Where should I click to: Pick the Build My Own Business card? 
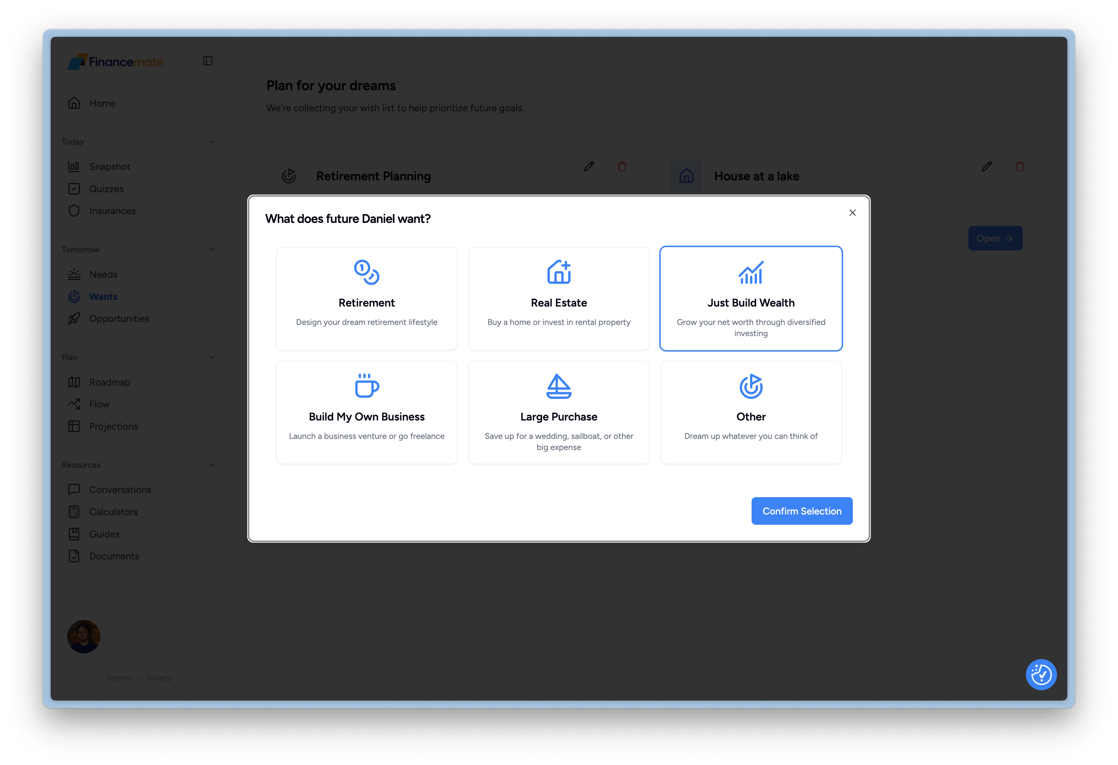point(366,412)
